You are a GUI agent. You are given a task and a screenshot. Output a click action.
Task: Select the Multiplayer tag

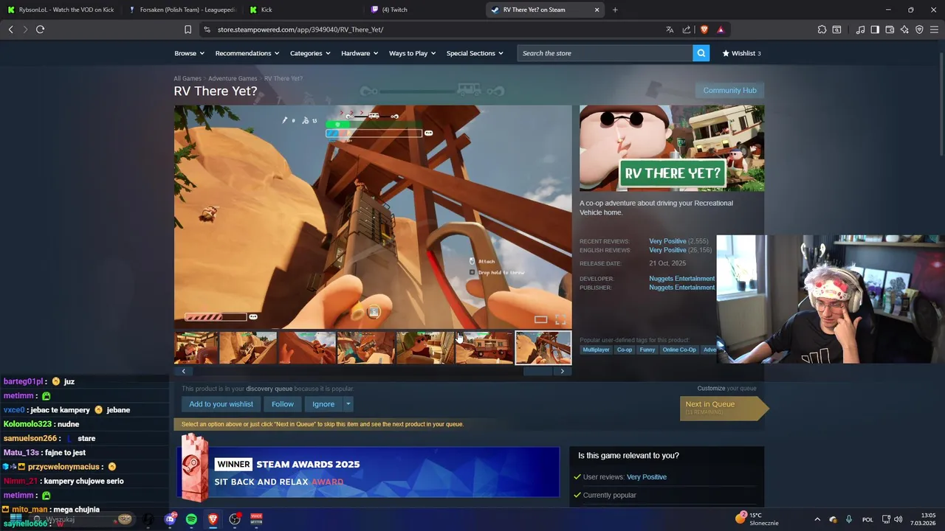(x=596, y=350)
